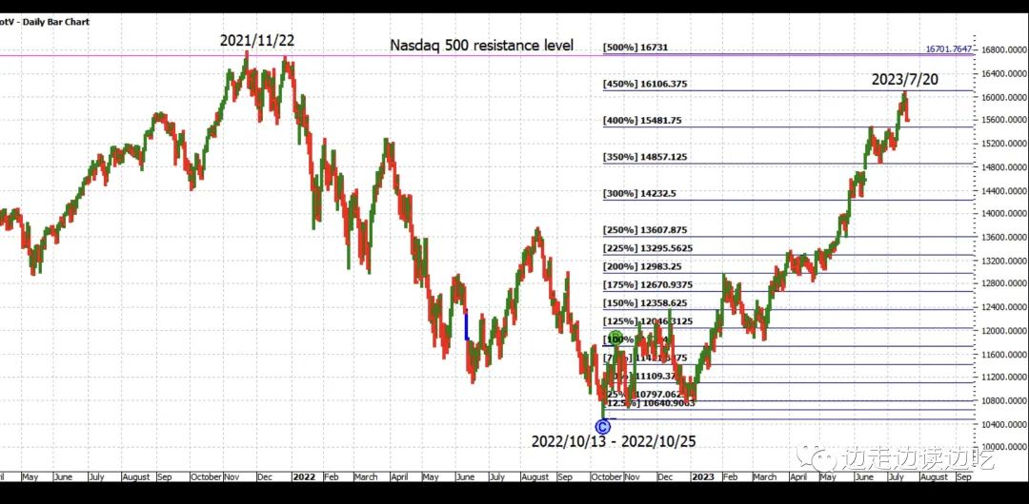Viewport: 1029px width, 504px height.
Task: Click the "2022" year label on the time axis
Action: tap(304, 477)
